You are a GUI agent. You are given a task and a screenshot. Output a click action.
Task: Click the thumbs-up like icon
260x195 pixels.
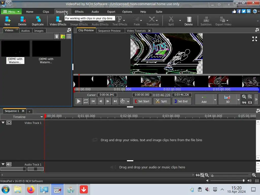[x=234, y=11]
